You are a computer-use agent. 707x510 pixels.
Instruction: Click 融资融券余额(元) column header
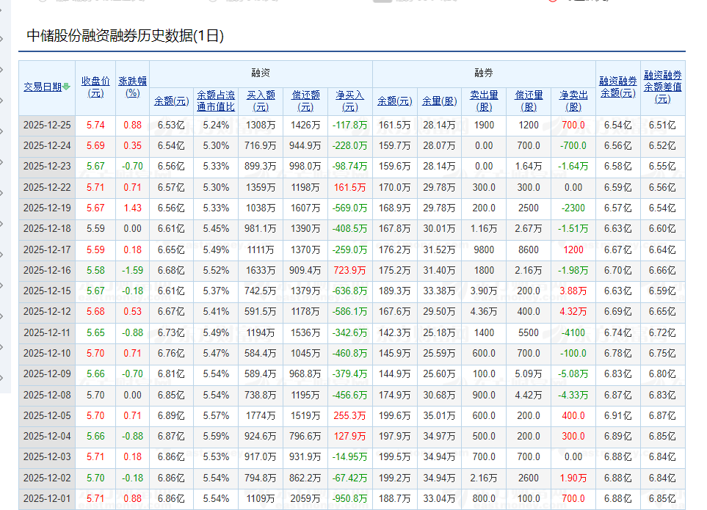click(x=618, y=87)
